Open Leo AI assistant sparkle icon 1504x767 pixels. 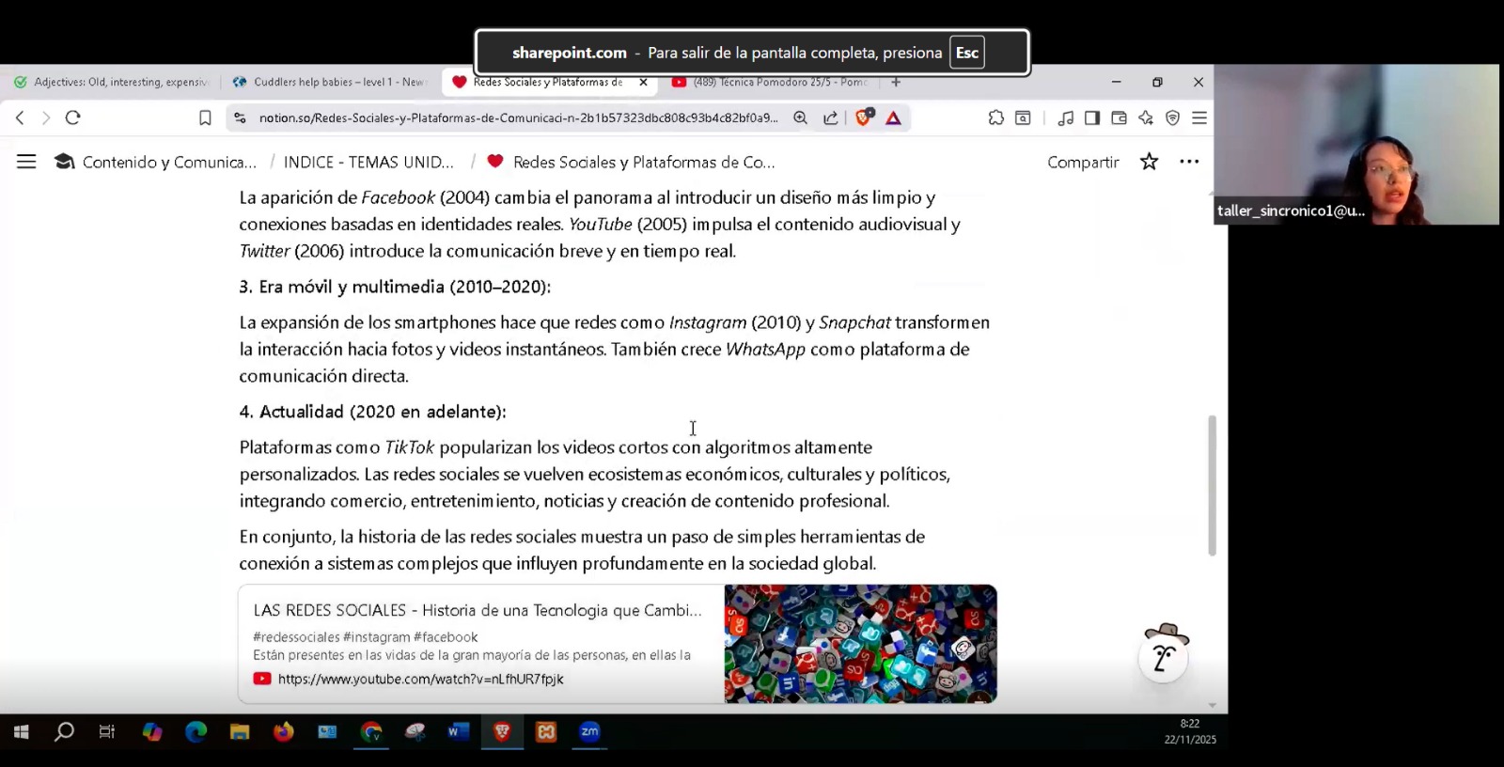[x=1145, y=117]
